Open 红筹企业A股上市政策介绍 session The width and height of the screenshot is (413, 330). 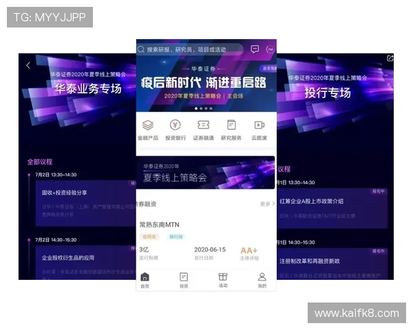coord(332,208)
